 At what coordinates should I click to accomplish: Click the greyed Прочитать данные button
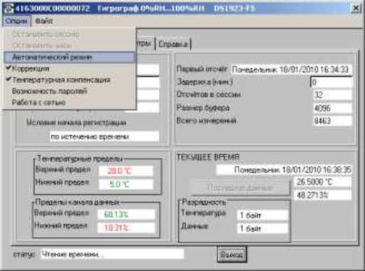pyautogui.click(x=240, y=188)
